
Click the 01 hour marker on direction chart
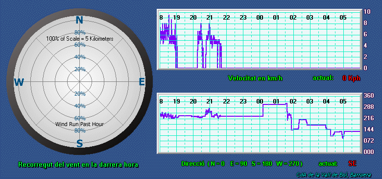pyautogui.click(x=276, y=101)
